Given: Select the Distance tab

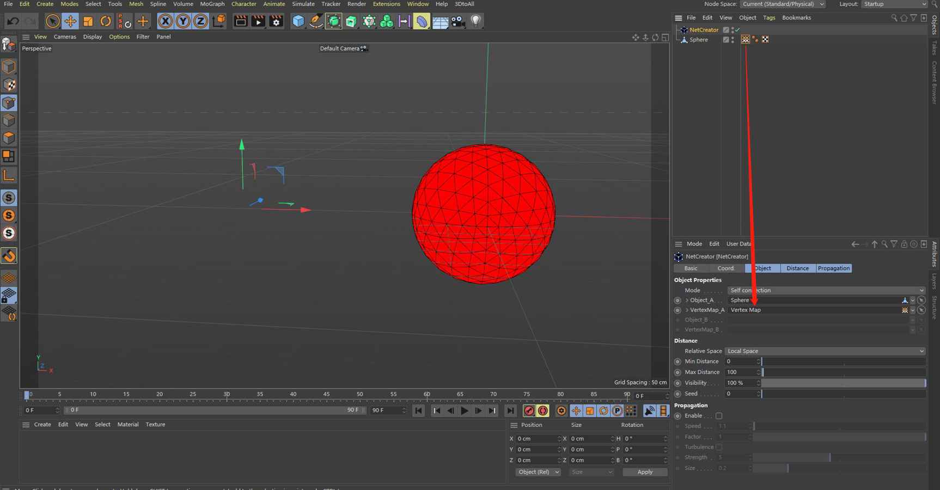Looking at the screenshot, I should pyautogui.click(x=798, y=268).
